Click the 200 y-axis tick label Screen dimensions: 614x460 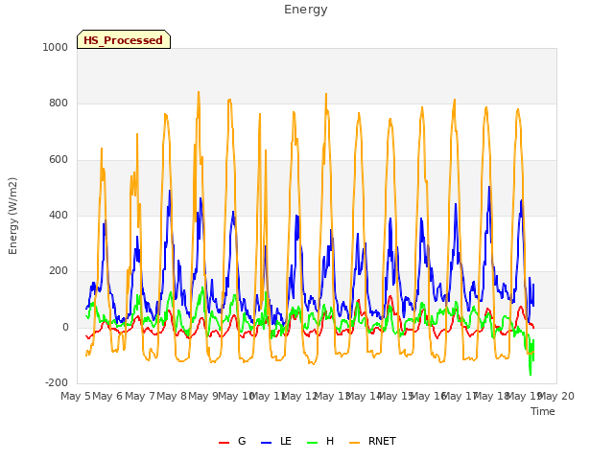click(x=59, y=270)
